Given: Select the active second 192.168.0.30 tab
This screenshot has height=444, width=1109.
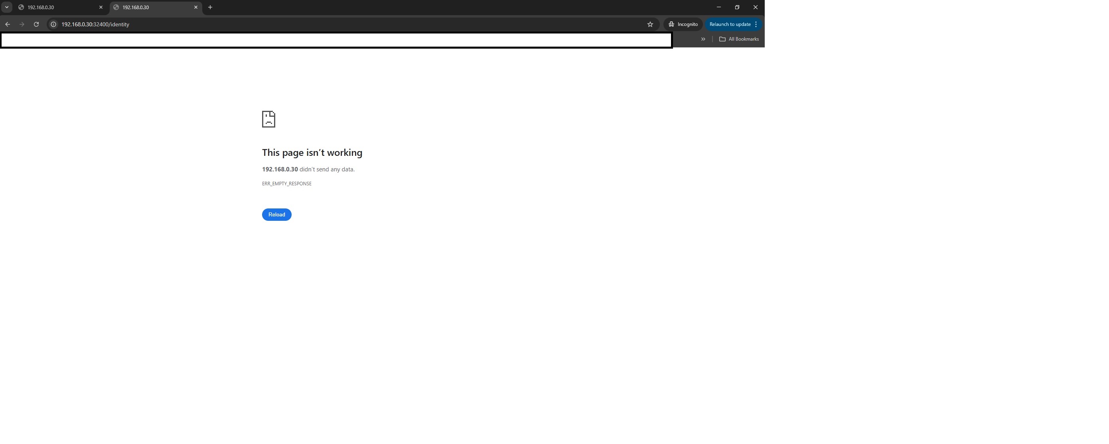Looking at the screenshot, I should 151,7.
